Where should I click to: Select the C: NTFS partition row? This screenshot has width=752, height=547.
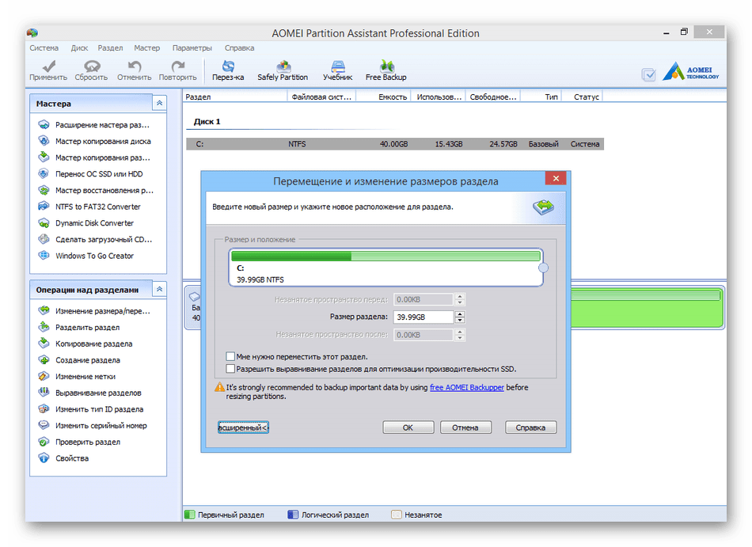tap(395, 144)
